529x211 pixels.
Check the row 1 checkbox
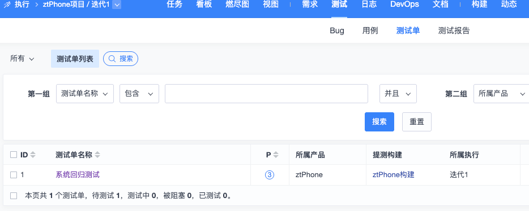(14, 175)
